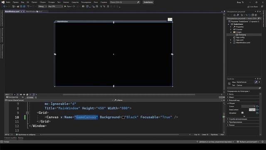
Task: Open the Правка menu
Action: coord(15,2)
